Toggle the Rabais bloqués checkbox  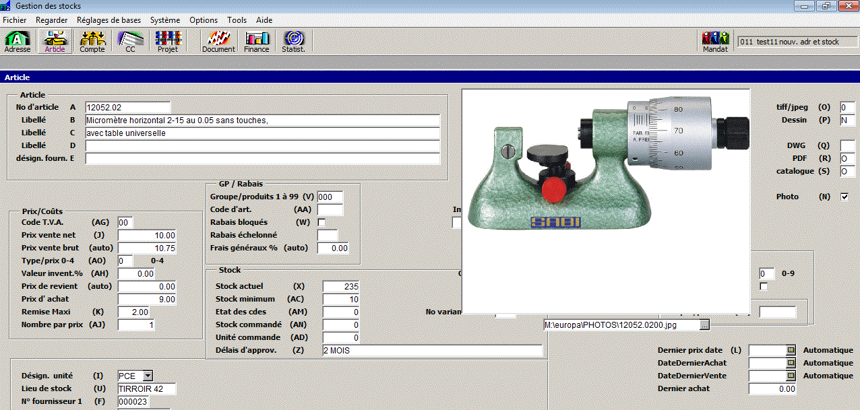[321, 222]
